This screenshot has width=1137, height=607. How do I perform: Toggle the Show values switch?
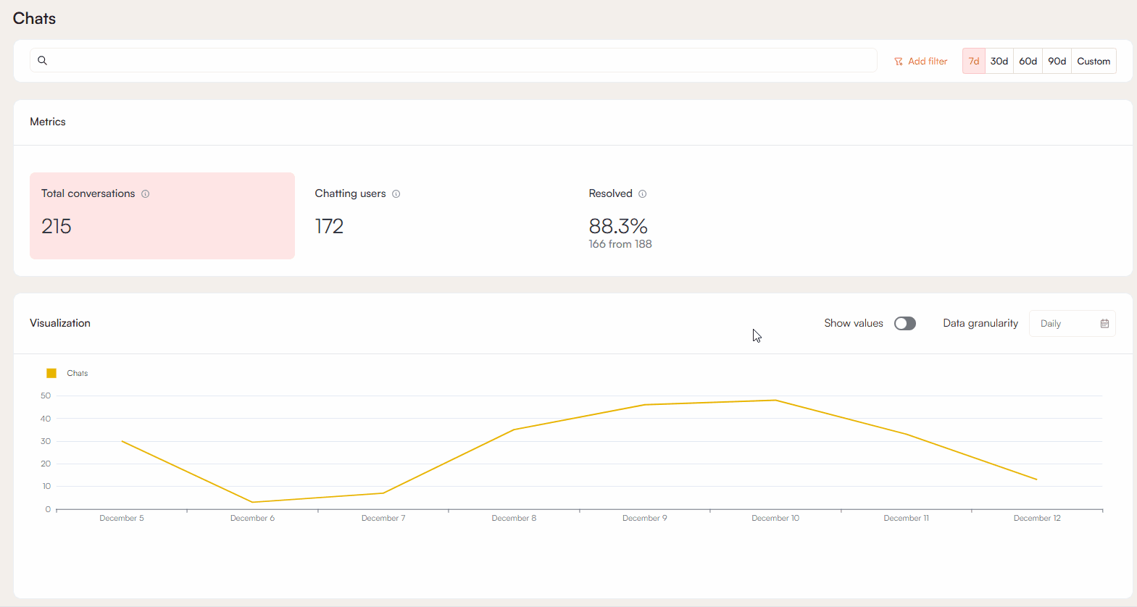904,324
